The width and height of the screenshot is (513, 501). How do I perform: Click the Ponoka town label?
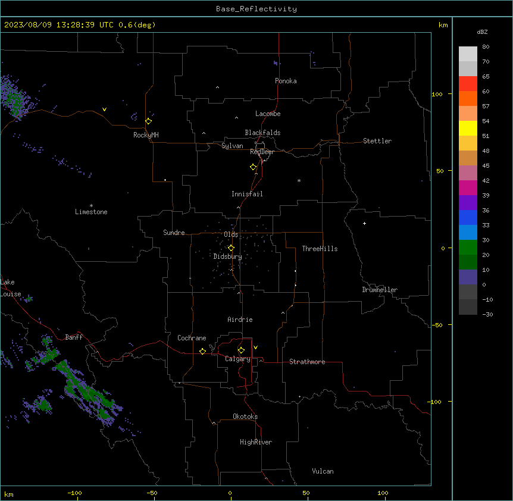tap(286, 81)
